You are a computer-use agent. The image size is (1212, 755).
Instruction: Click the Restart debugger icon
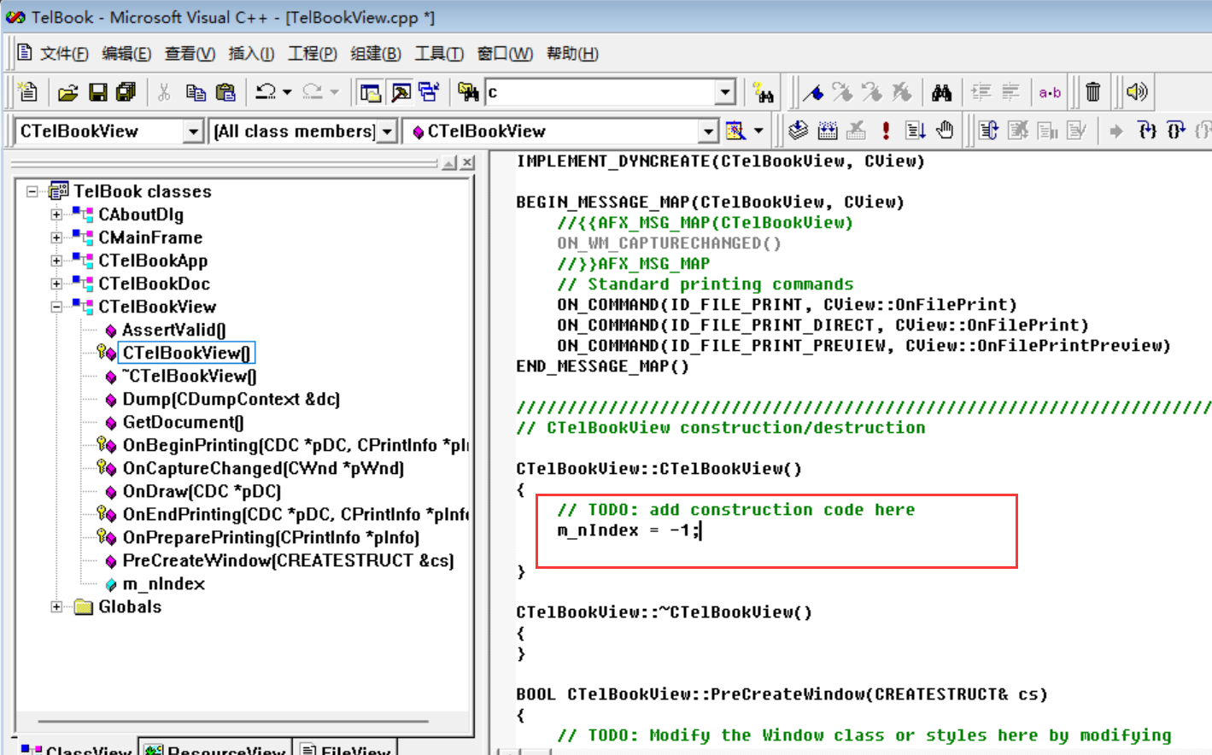(x=988, y=131)
